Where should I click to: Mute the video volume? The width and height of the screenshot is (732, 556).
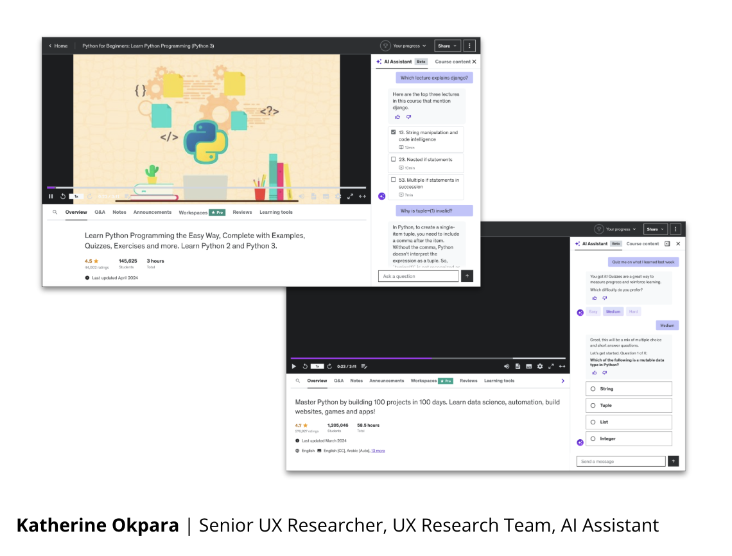(x=507, y=367)
